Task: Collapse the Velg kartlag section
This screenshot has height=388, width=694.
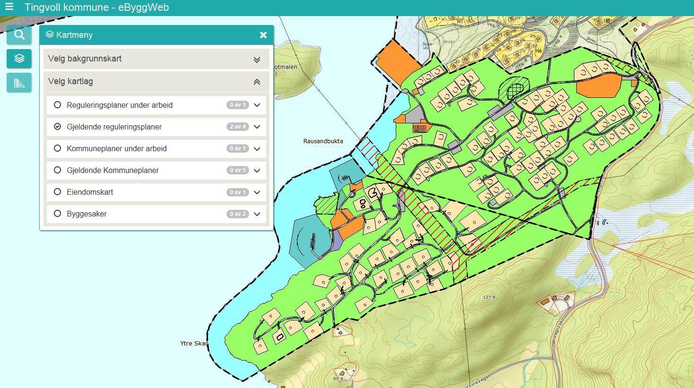Action: (x=257, y=82)
